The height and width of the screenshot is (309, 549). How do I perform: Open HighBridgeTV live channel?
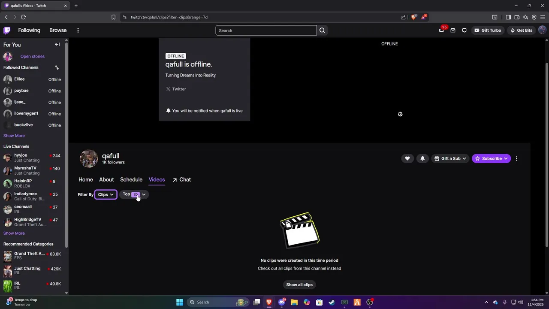click(33, 222)
